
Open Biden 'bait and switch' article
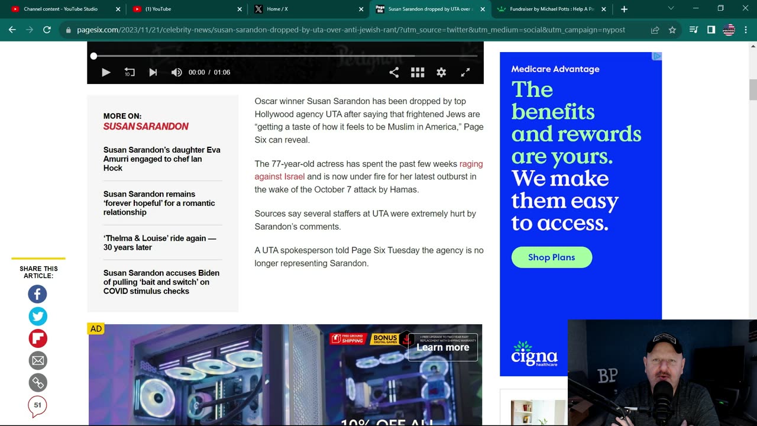161,282
